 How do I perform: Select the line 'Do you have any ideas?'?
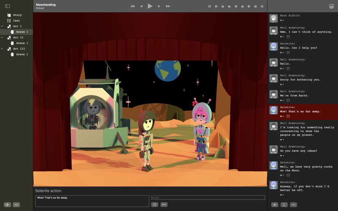click(299, 151)
